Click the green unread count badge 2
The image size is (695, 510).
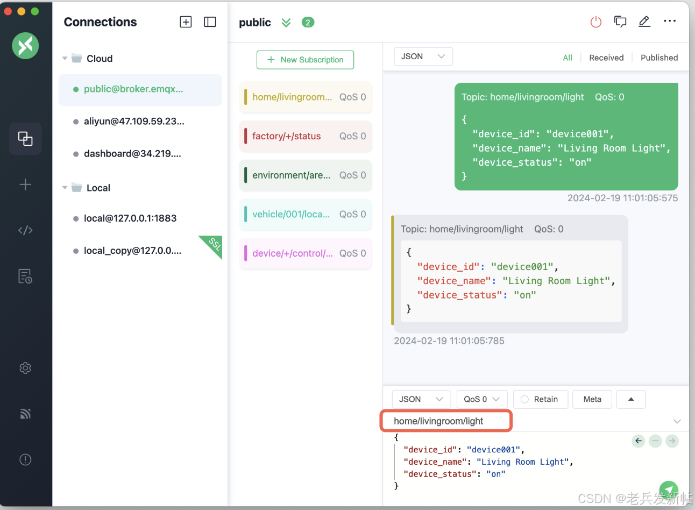pos(308,22)
